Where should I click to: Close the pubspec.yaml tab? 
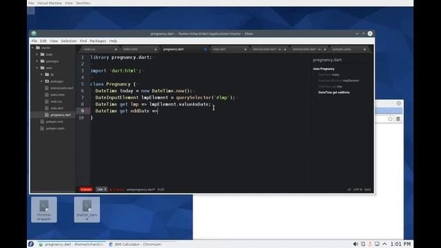(365, 50)
